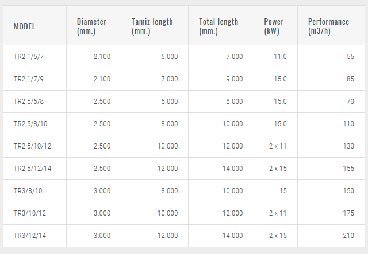
Task: Select the TR2,5/10/12 model cell
Action: coord(32,146)
